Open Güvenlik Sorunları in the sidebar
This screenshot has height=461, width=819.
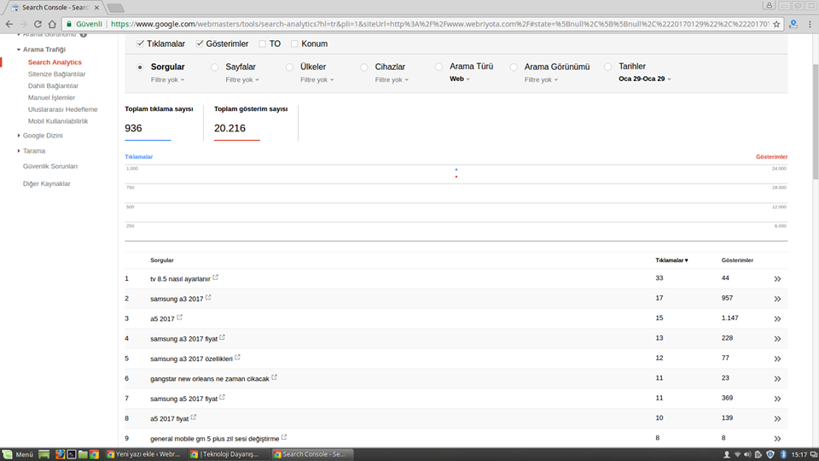[50, 166]
